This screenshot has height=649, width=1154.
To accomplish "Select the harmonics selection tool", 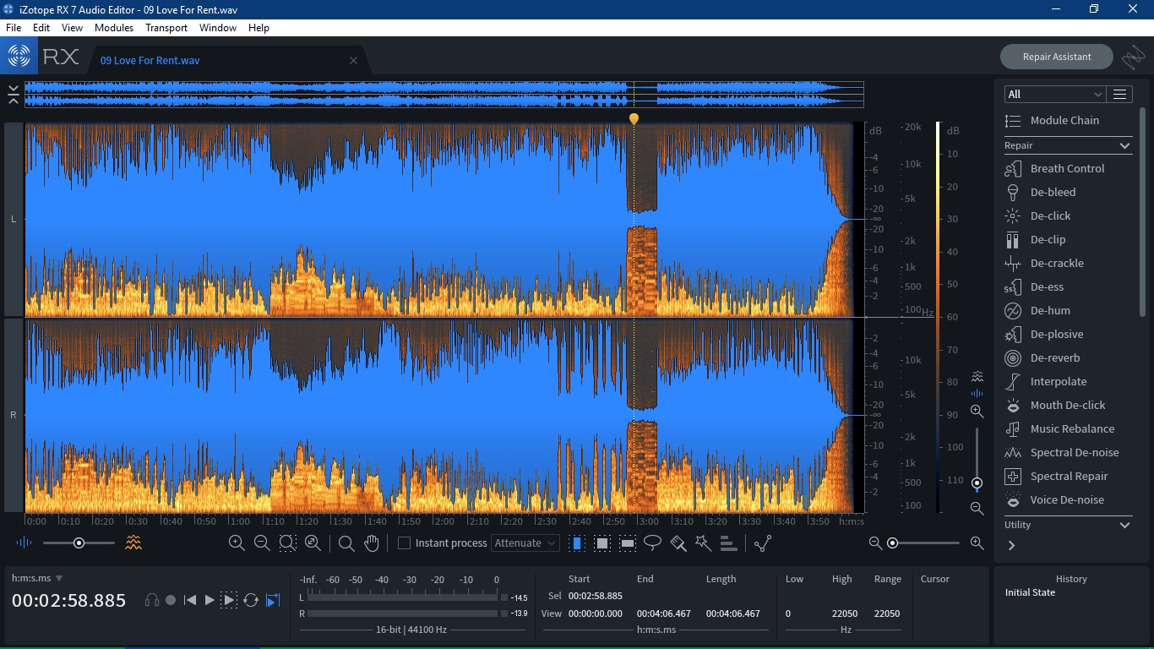I will (x=728, y=543).
